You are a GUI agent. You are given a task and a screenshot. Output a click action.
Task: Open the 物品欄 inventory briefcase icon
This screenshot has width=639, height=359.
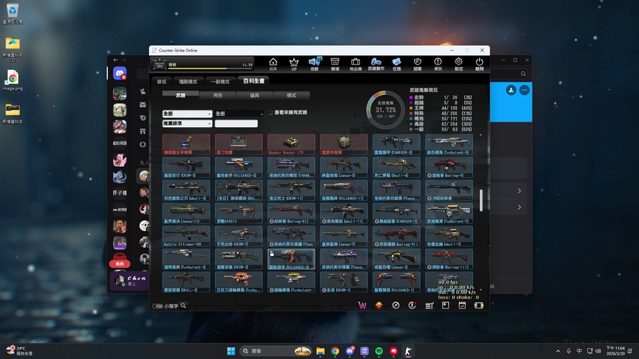355,64
